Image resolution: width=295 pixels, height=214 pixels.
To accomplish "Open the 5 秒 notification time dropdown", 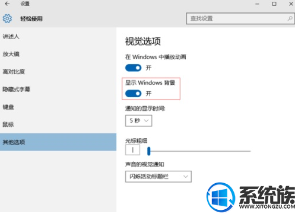I will point(138,120).
